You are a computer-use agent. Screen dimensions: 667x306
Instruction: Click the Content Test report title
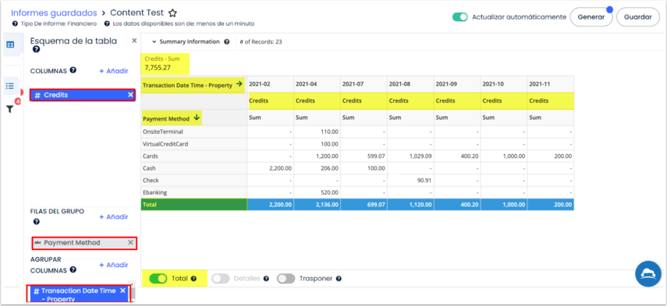point(137,12)
